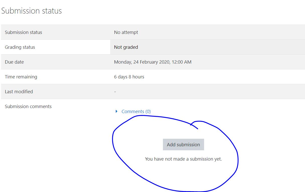
Task: Click the Last modified row label
Action: pyautogui.click(x=19, y=91)
